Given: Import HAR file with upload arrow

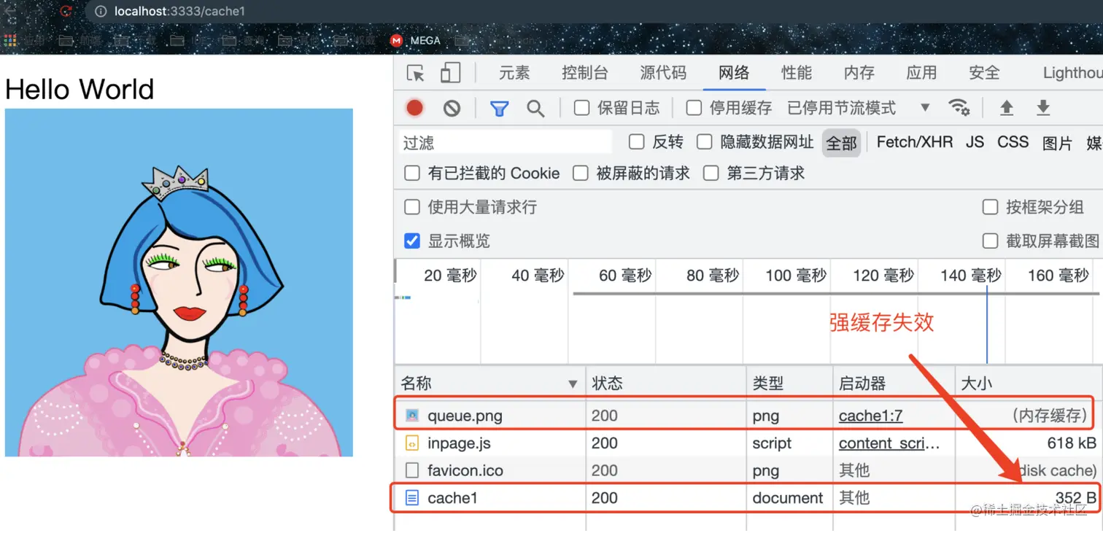Looking at the screenshot, I should (x=1007, y=108).
